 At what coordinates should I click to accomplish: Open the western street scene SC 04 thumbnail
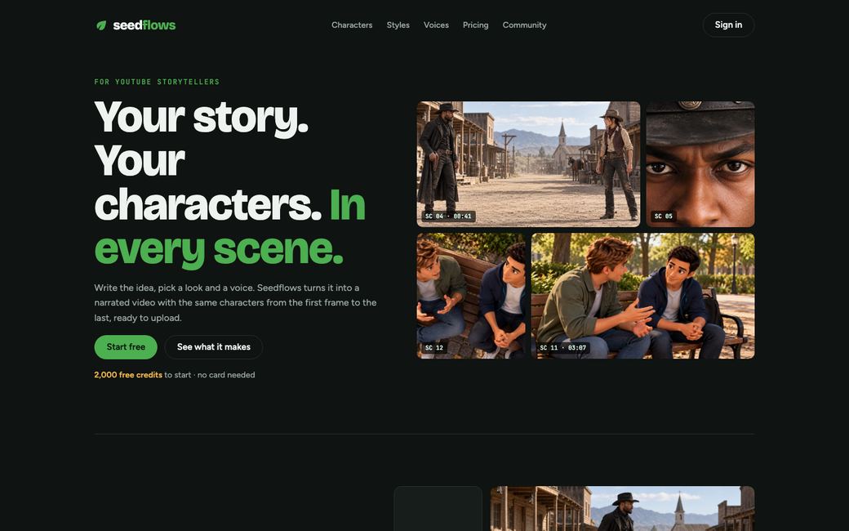[528, 164]
